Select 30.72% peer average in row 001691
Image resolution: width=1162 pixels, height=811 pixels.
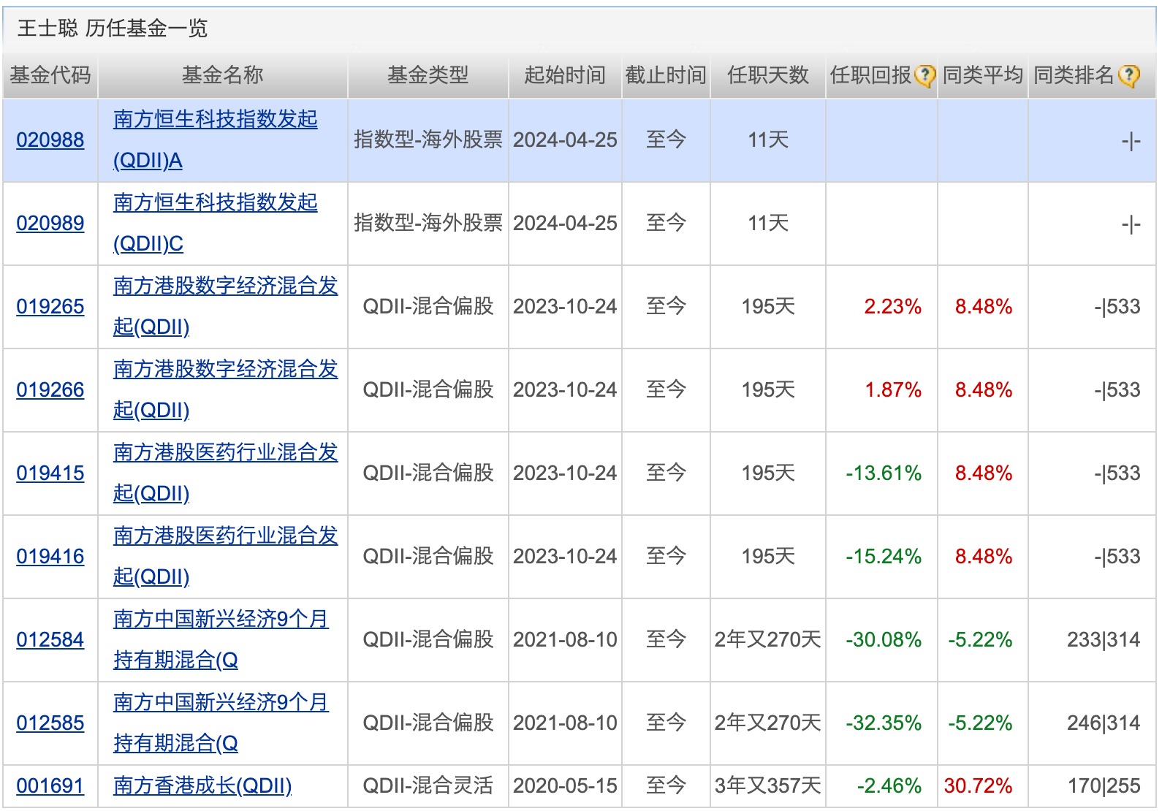coord(979,786)
